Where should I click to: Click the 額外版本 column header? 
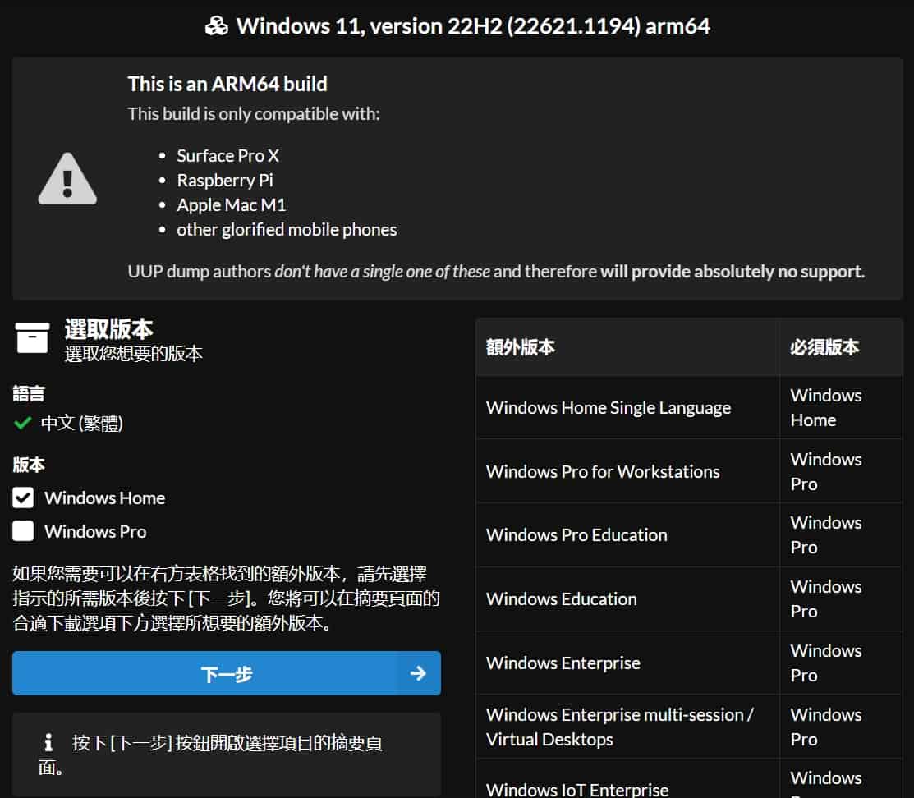click(x=521, y=347)
